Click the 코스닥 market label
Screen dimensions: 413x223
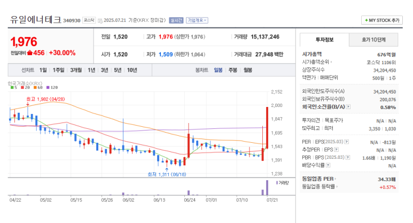point(89,20)
